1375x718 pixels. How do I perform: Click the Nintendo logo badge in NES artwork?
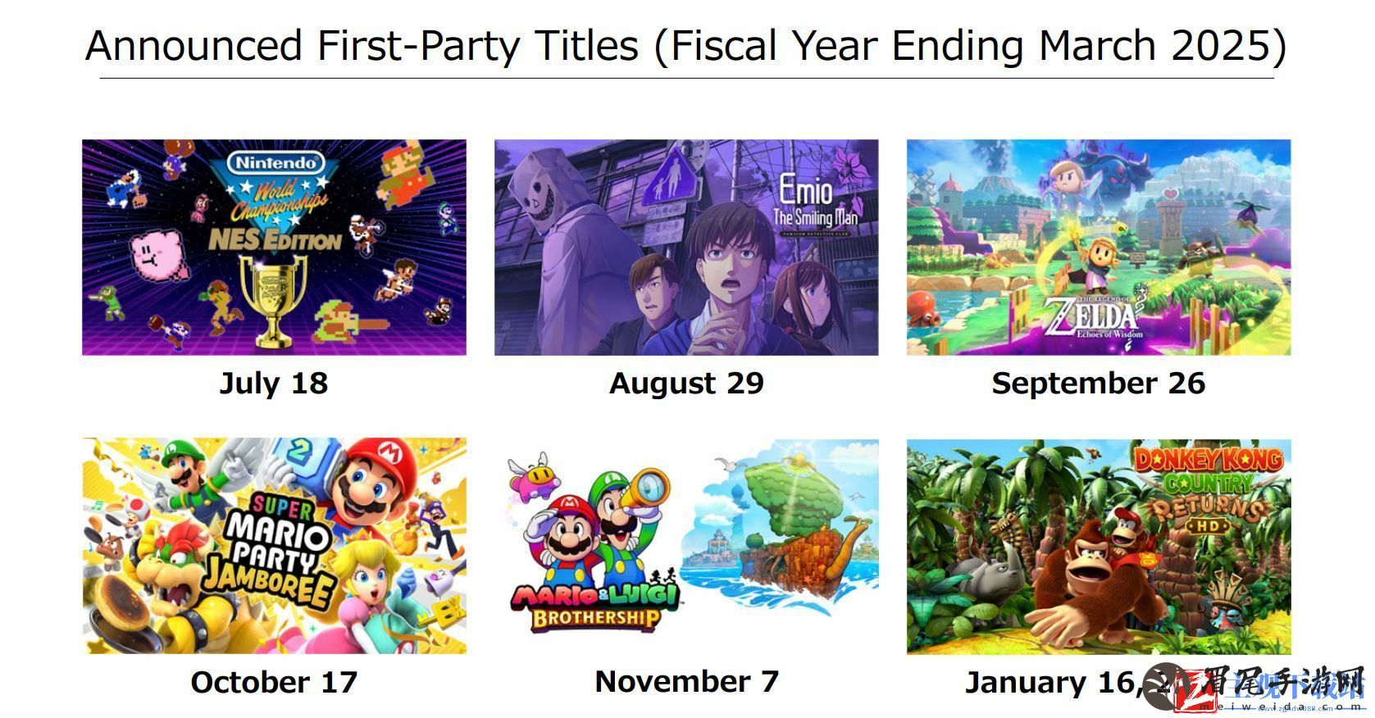point(275,162)
